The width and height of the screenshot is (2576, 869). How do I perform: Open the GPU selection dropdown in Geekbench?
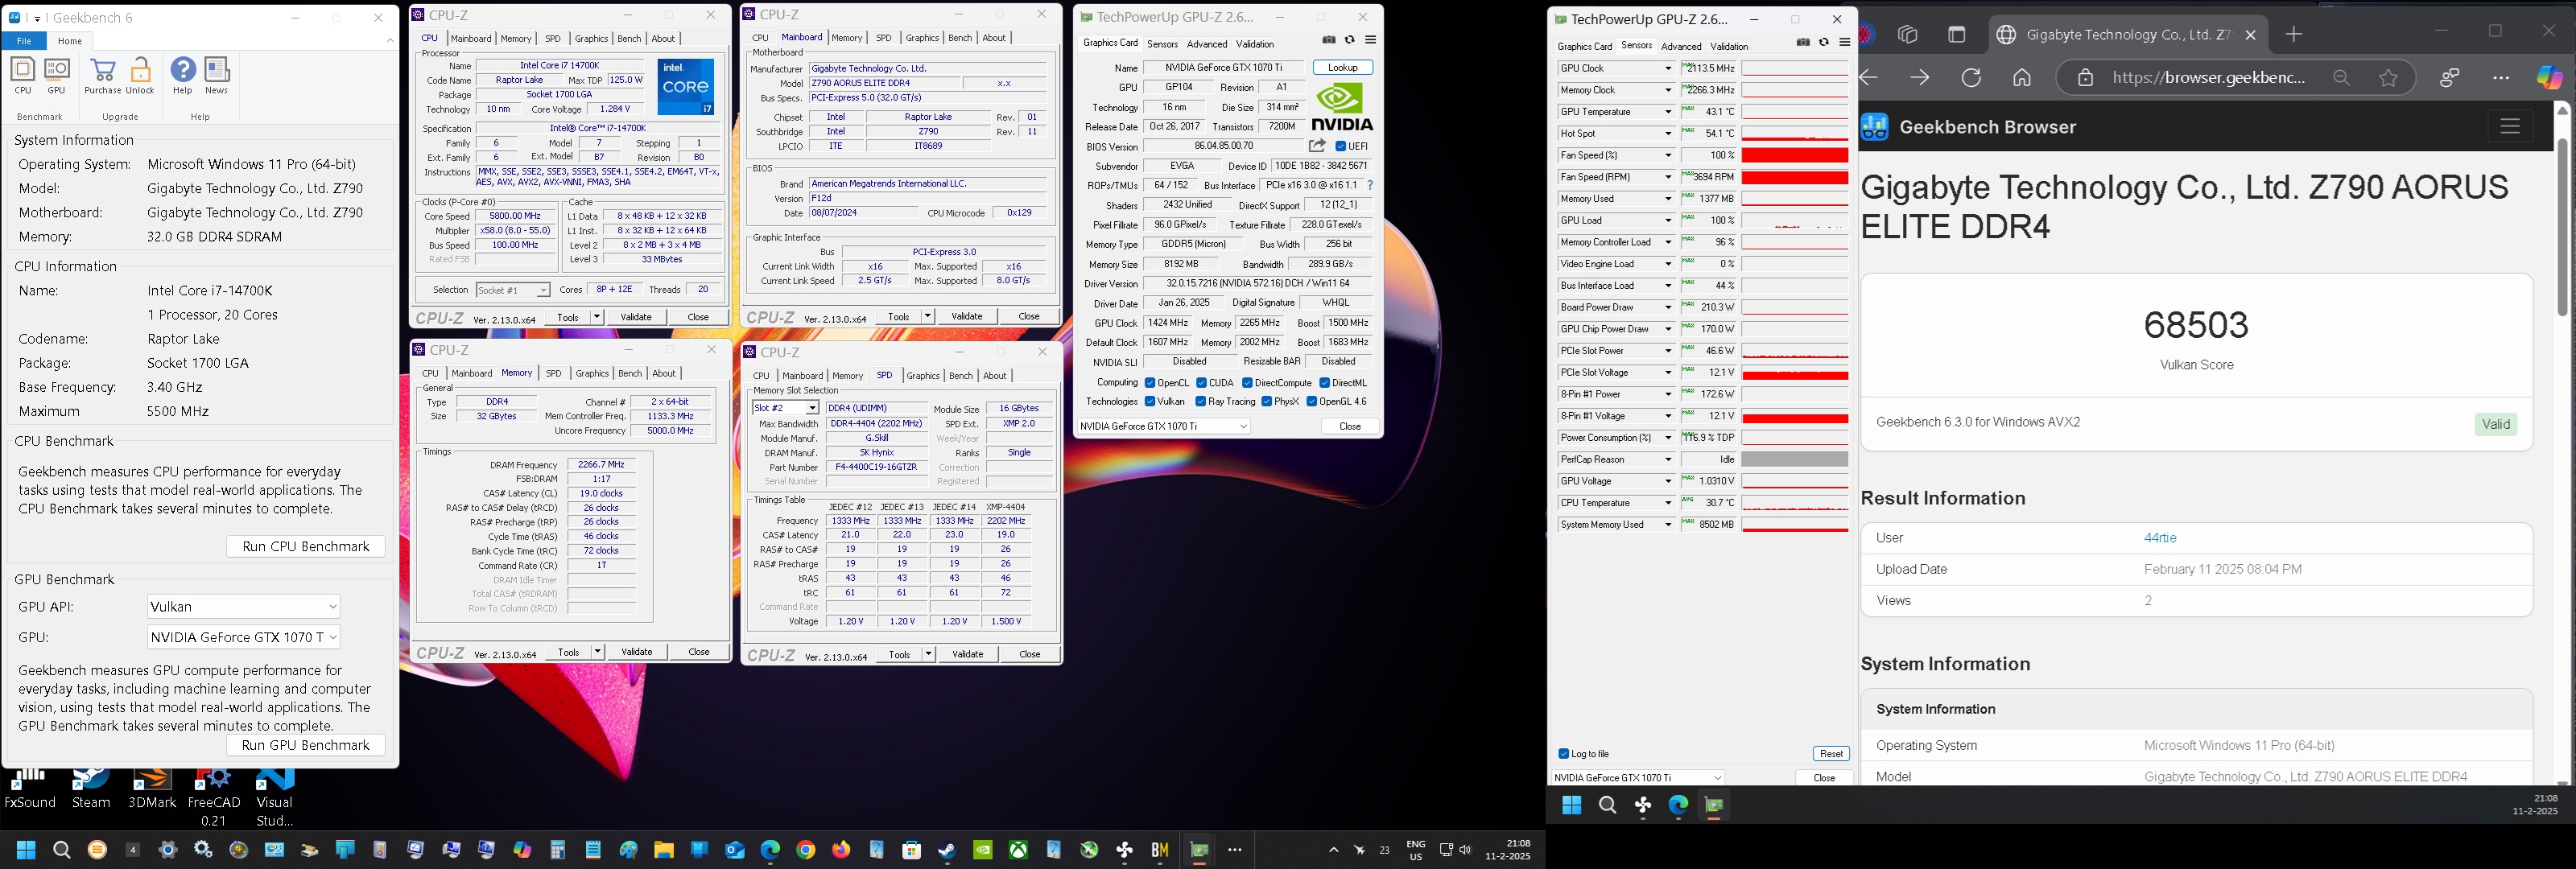(x=243, y=637)
